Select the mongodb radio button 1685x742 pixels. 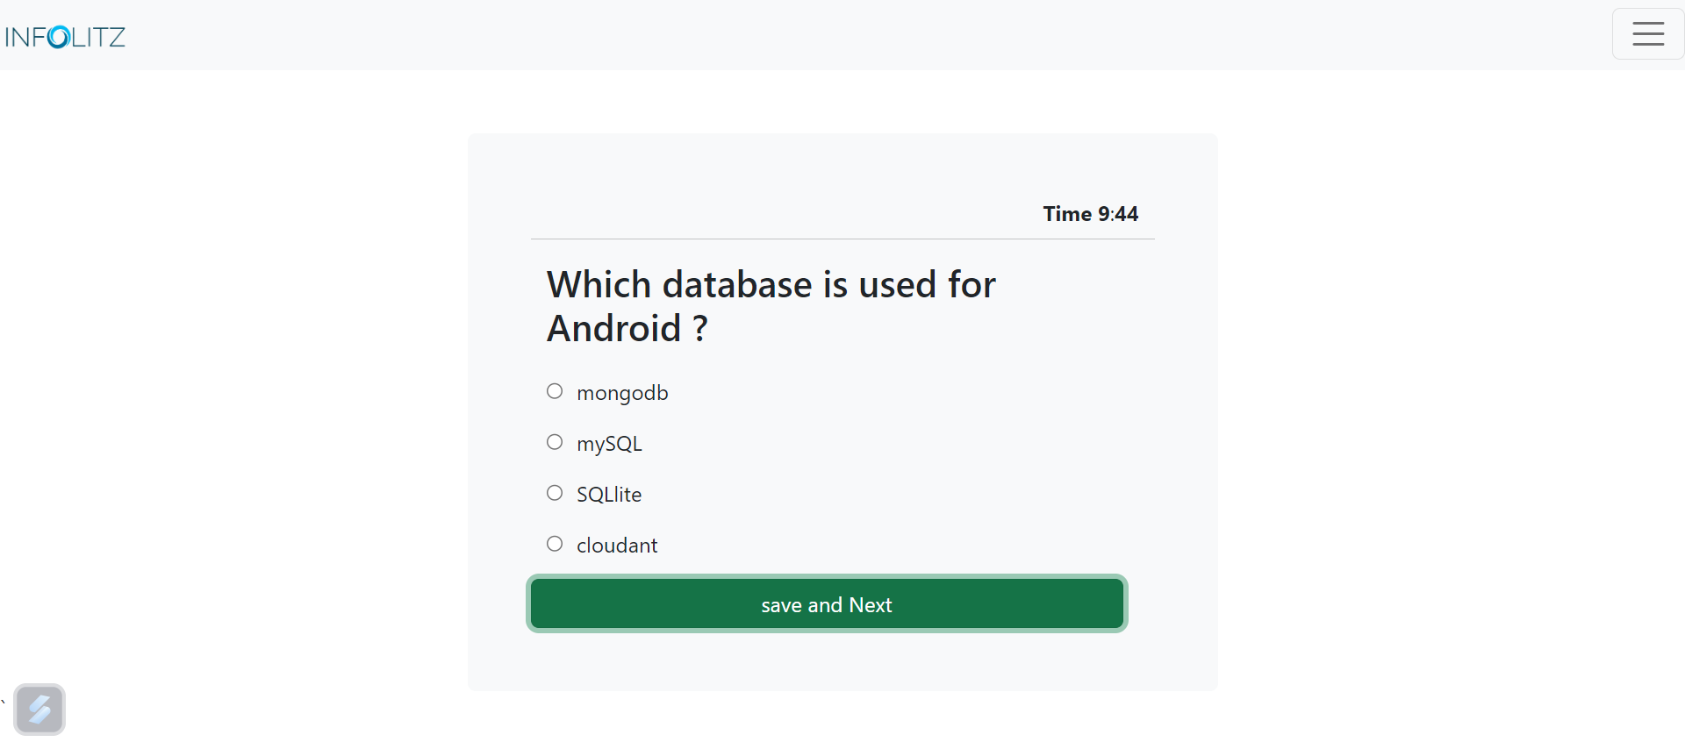[555, 391]
